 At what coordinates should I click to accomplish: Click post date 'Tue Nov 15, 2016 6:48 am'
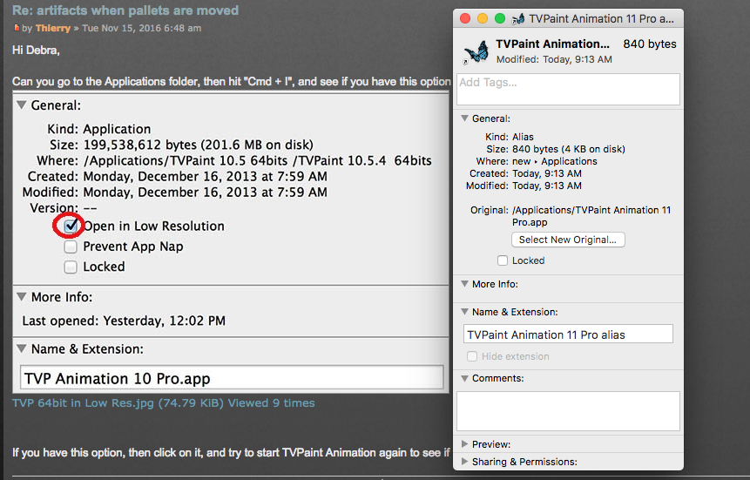tap(142, 28)
